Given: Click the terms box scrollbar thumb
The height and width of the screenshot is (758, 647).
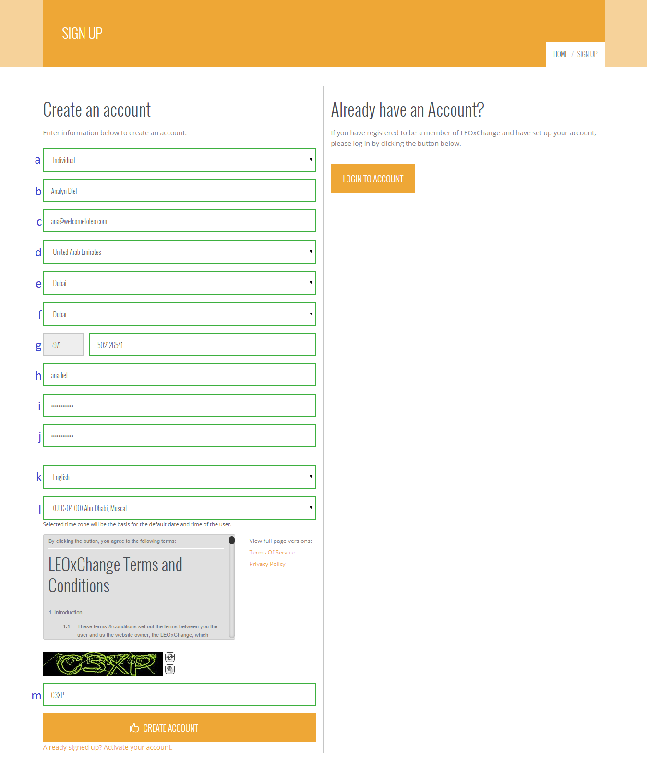Looking at the screenshot, I should click(232, 540).
